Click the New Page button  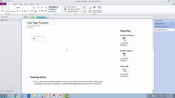coord(159,21)
